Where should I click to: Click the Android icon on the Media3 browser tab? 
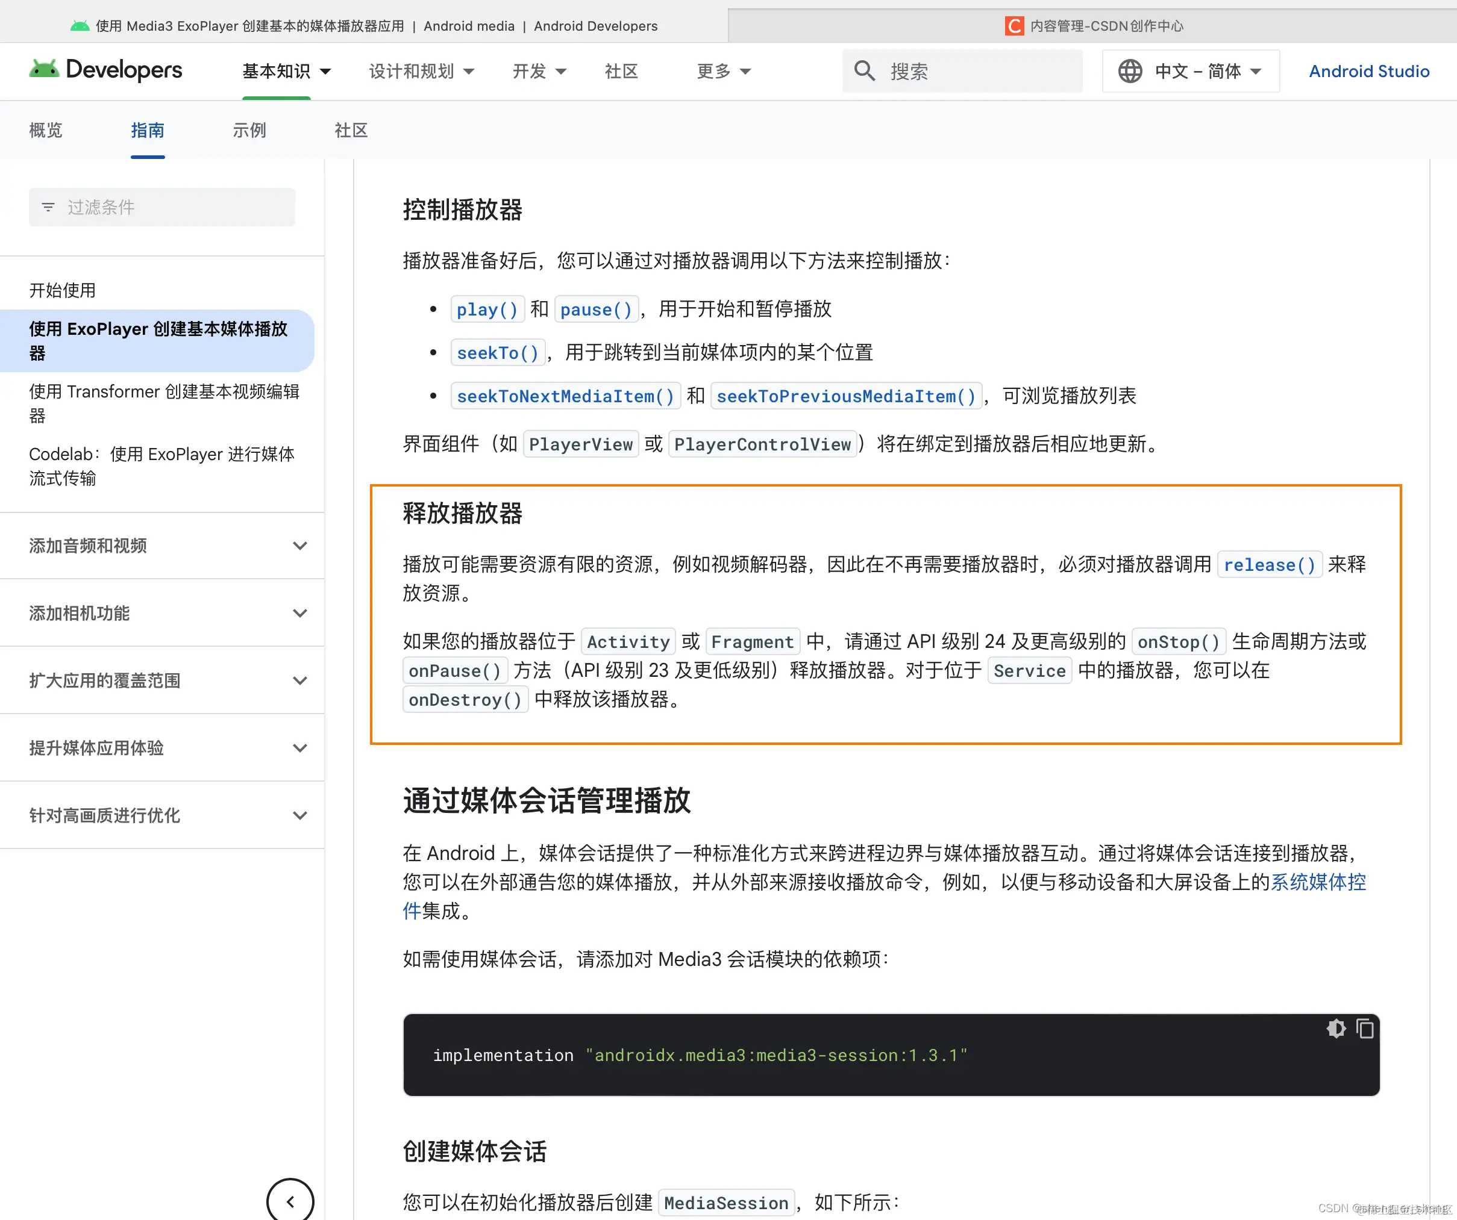coord(79,25)
